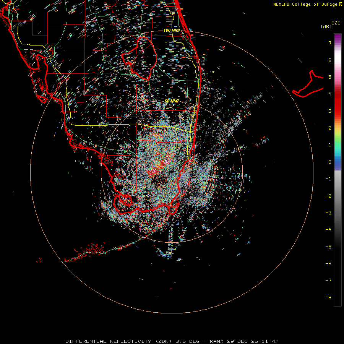This screenshot has width=344, height=344.
Task: Click the "100 NMI" range ring label
Action: pyautogui.click(x=172, y=30)
